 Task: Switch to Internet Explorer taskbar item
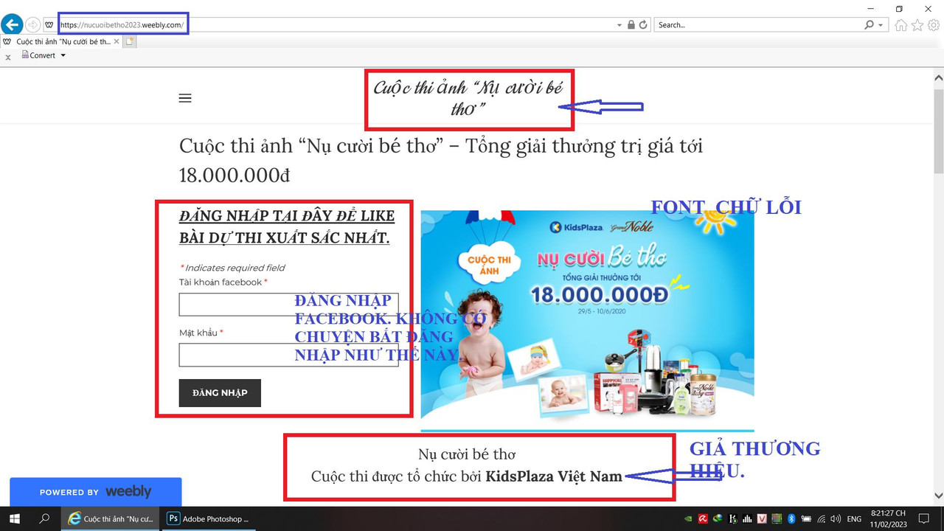pos(111,519)
